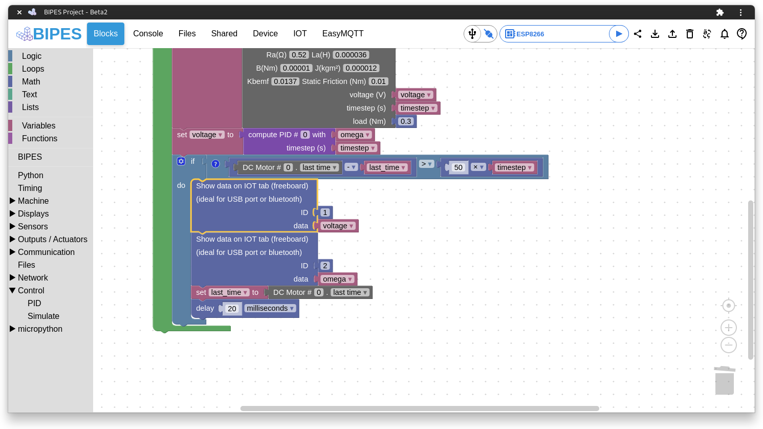Click the gear icon on the if block
This screenshot has width=763, height=429.
coord(181,161)
